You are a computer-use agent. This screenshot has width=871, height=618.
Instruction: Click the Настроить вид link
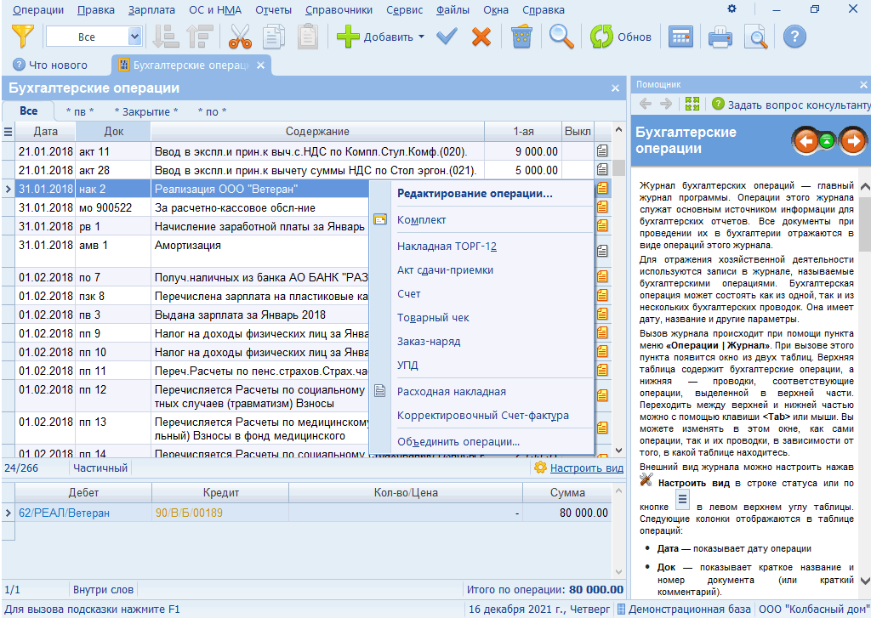pyautogui.click(x=586, y=468)
